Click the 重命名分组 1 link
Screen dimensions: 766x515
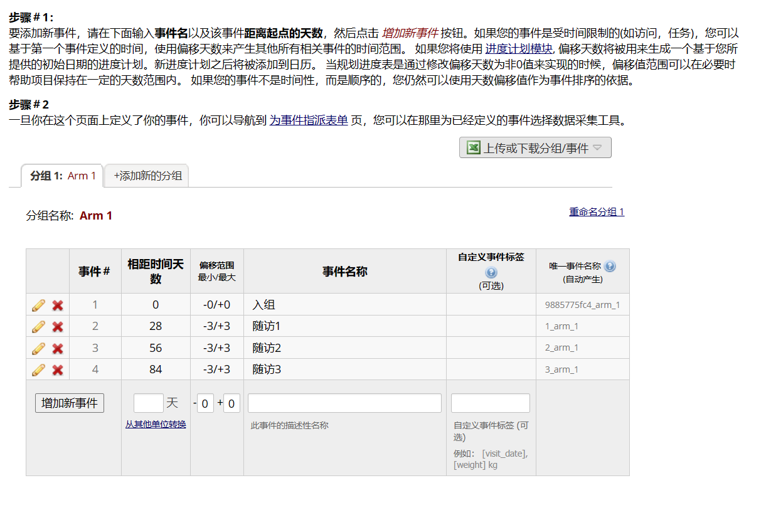click(597, 212)
